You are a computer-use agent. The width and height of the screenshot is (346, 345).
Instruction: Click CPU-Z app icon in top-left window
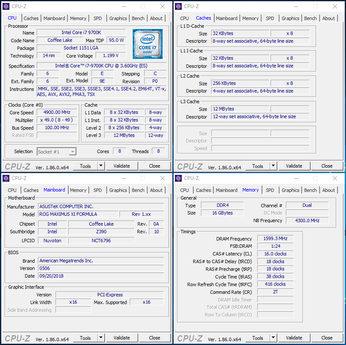click(6, 6)
